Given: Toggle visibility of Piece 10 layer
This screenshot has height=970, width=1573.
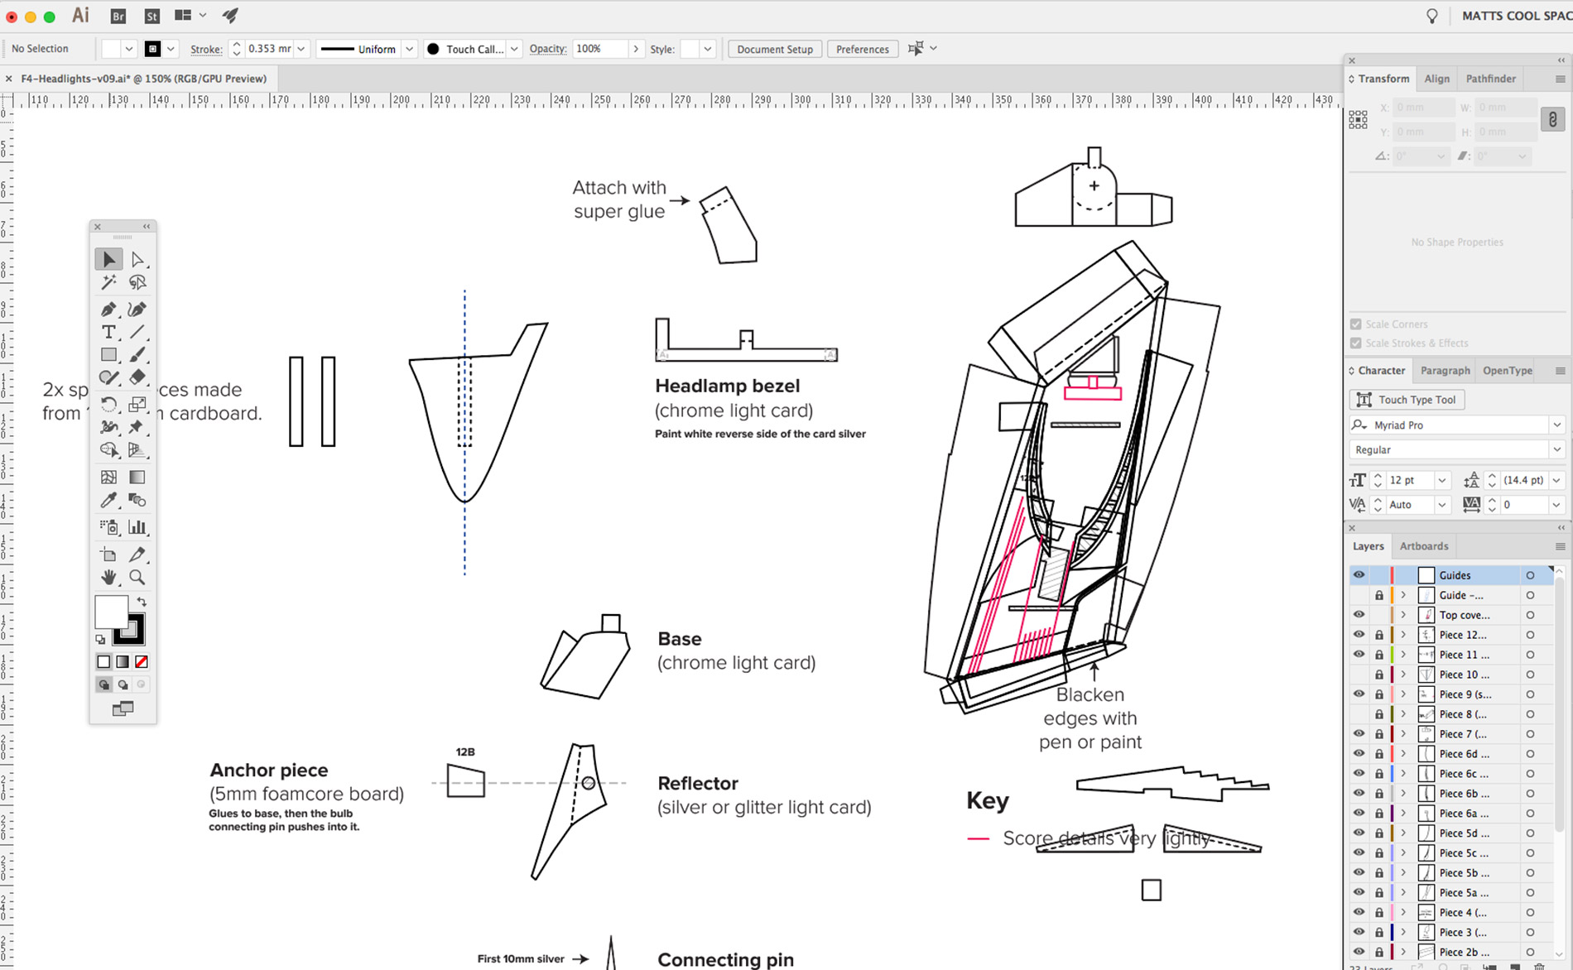Looking at the screenshot, I should [x=1359, y=675].
